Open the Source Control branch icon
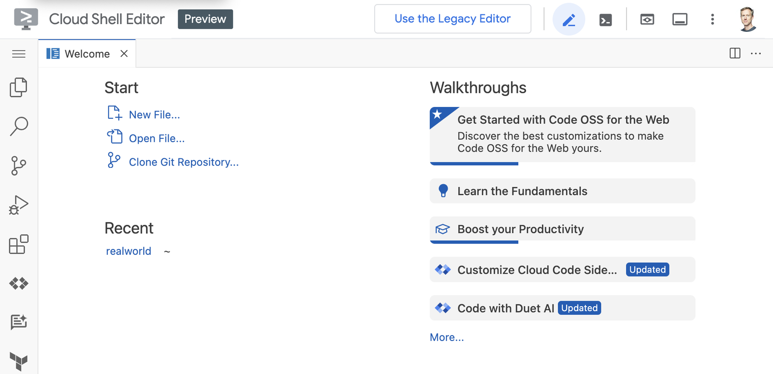Viewport: 773px width, 374px height. point(19,166)
